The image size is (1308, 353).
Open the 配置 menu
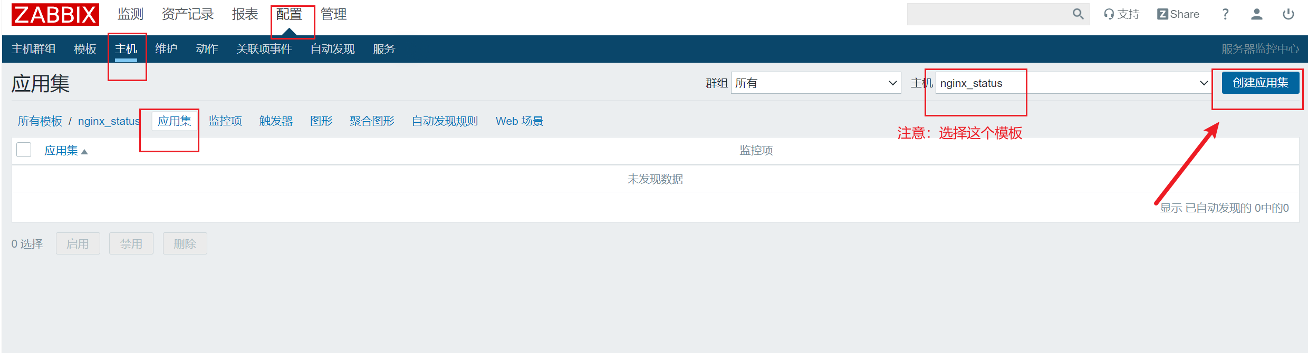click(289, 14)
